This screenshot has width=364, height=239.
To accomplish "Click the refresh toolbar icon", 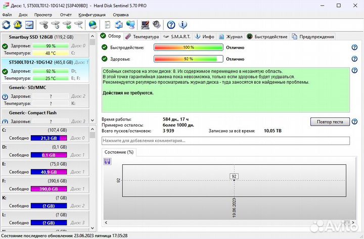I will pos(6,25).
